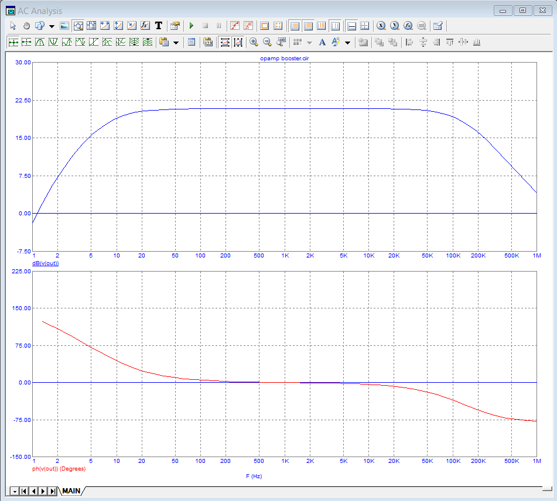Open black dropdown arrow after A icon
The height and width of the screenshot is (501, 557).
(348, 43)
